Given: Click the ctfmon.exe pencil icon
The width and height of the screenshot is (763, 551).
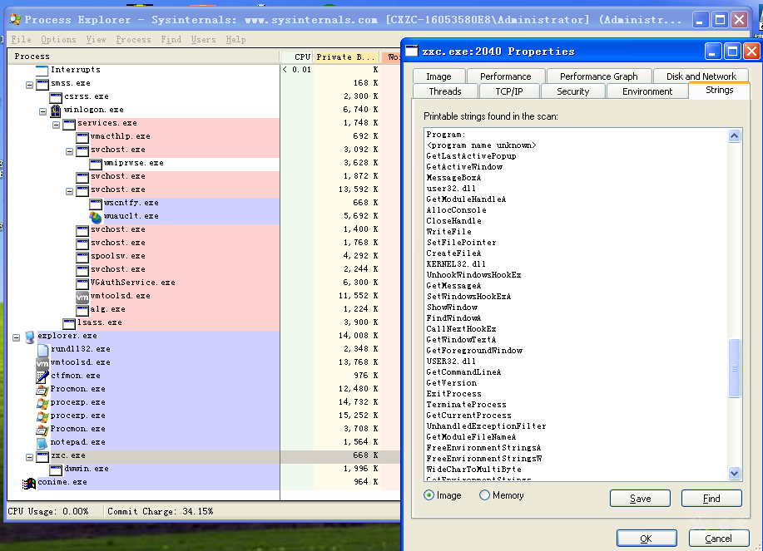Looking at the screenshot, I should click(42, 376).
